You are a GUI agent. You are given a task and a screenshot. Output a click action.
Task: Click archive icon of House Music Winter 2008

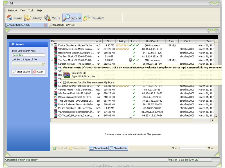pos(55,53)
